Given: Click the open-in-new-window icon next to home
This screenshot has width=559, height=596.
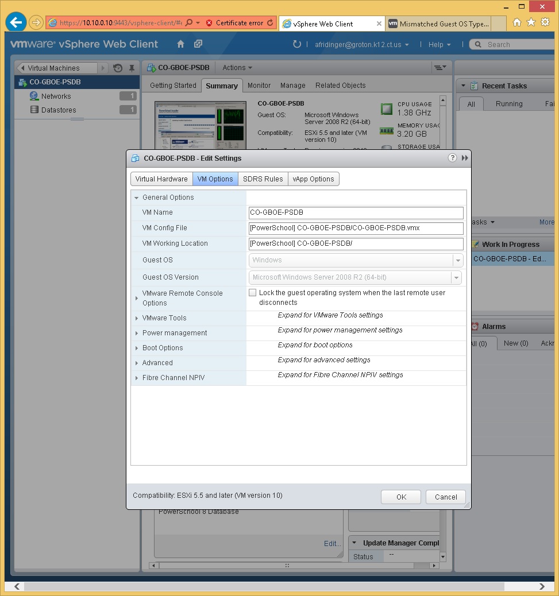Looking at the screenshot, I should pyautogui.click(x=197, y=44).
